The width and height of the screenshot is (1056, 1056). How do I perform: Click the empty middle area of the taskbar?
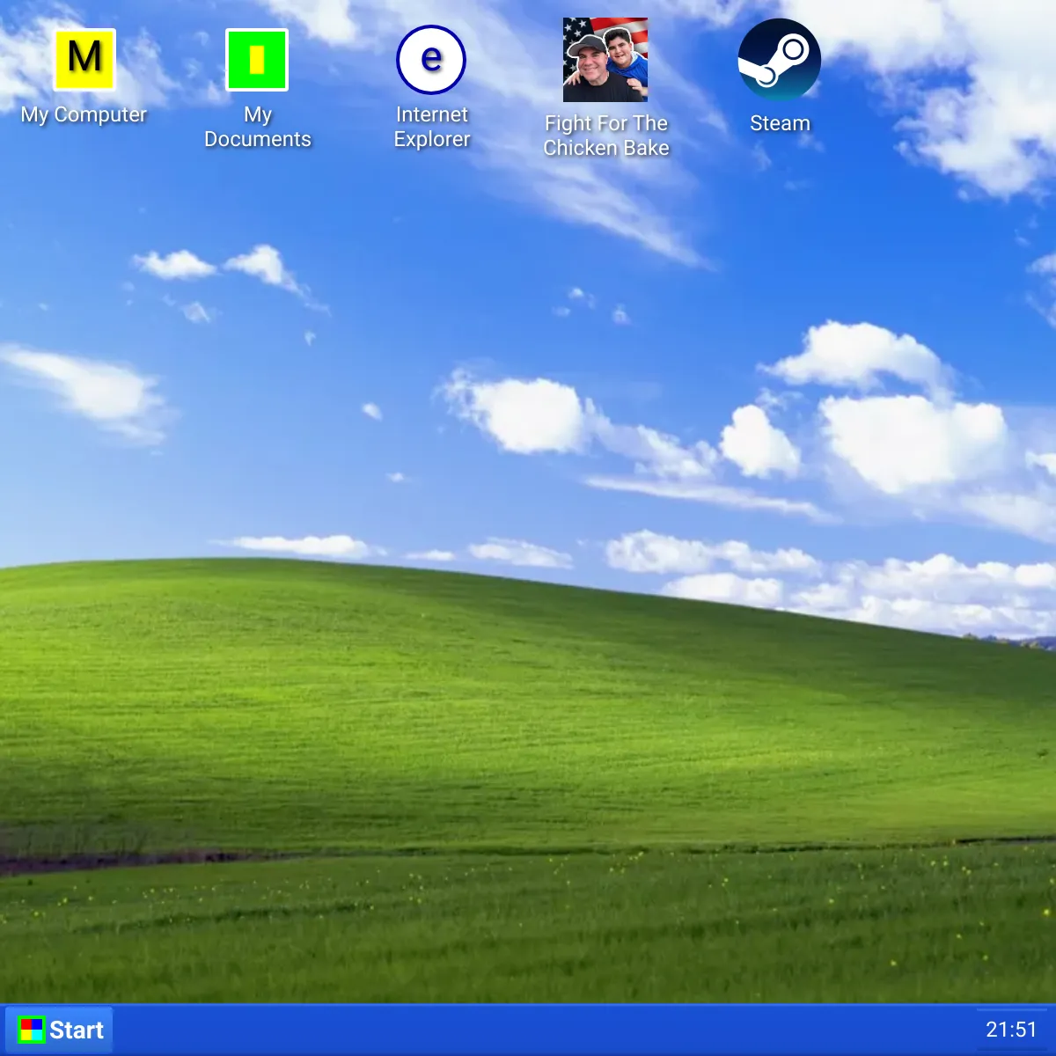[x=528, y=1030]
